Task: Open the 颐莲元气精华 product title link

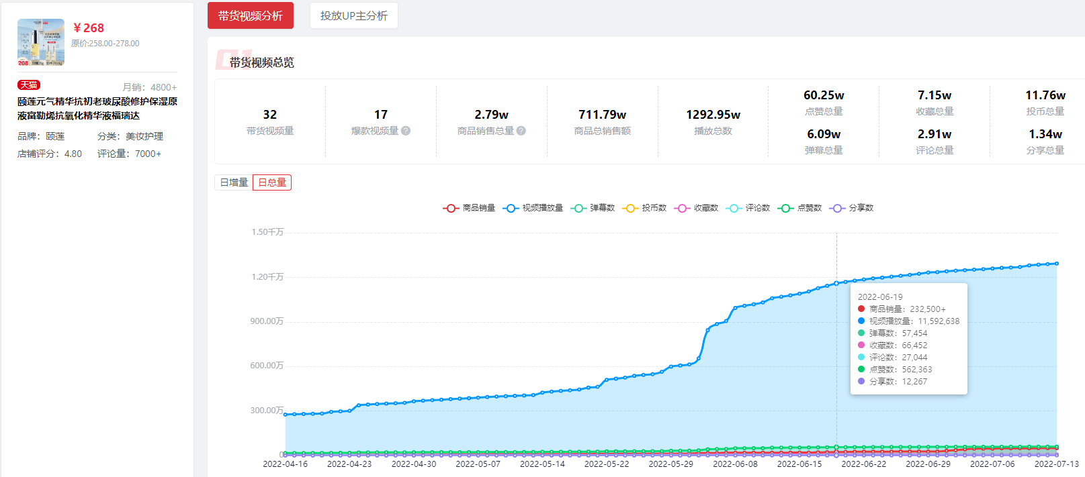Action: [x=97, y=109]
